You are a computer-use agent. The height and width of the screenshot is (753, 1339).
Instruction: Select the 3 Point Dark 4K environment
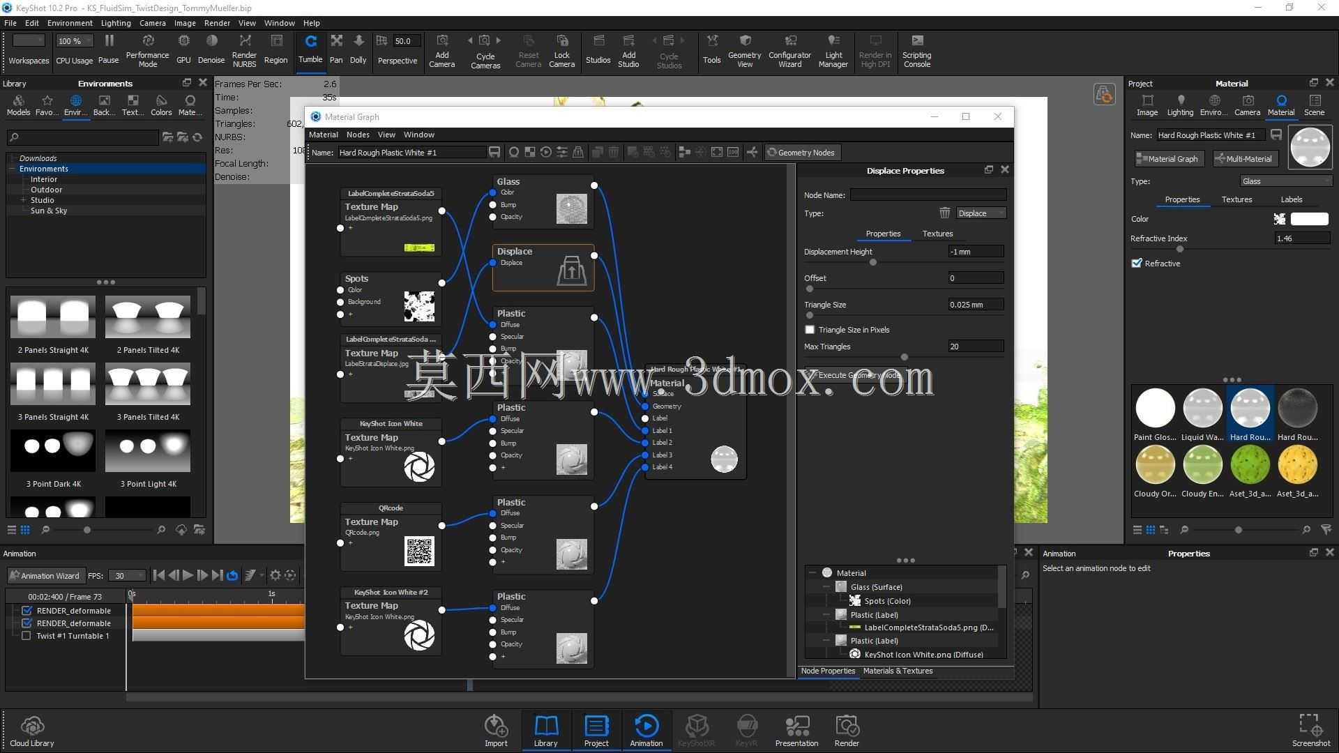pos(53,459)
